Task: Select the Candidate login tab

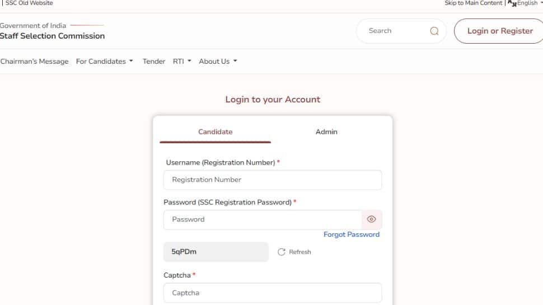Action: [x=215, y=132]
